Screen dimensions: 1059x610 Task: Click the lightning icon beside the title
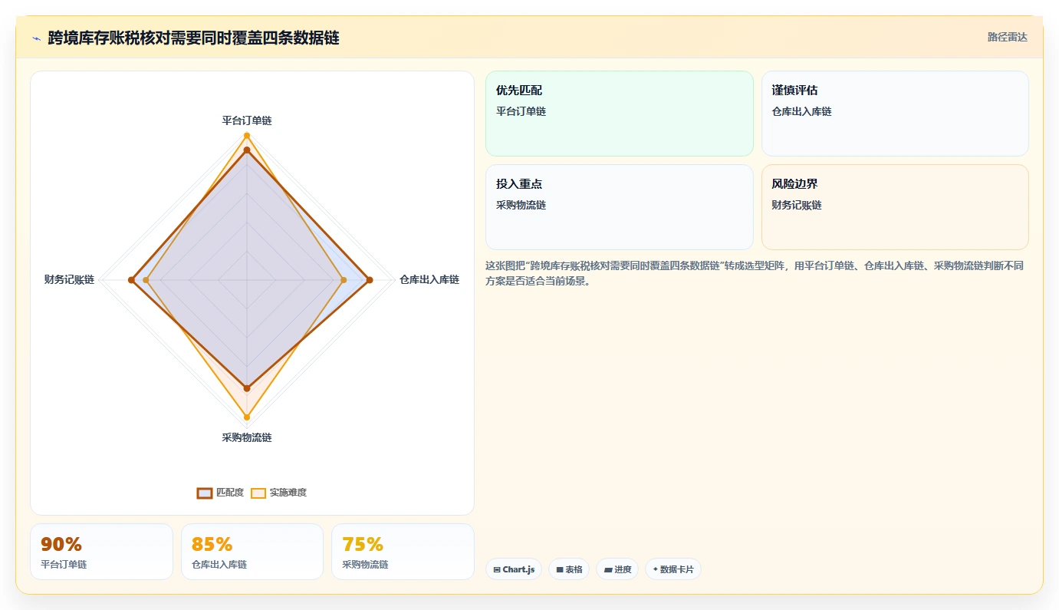[x=36, y=38]
